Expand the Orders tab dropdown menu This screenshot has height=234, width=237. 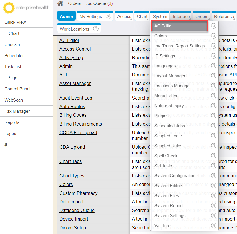pyautogui.click(x=202, y=17)
